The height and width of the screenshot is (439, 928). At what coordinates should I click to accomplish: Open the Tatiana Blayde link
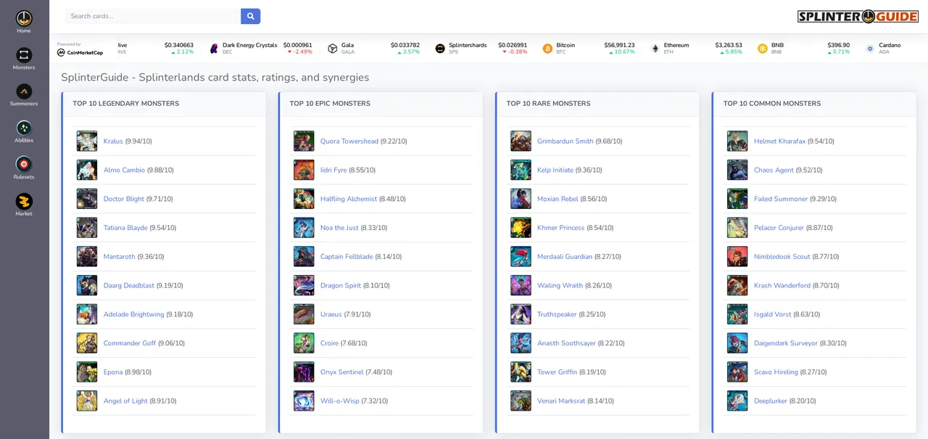[125, 228]
